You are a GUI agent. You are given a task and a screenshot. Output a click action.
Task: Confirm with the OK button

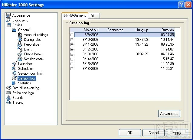click(130, 133)
